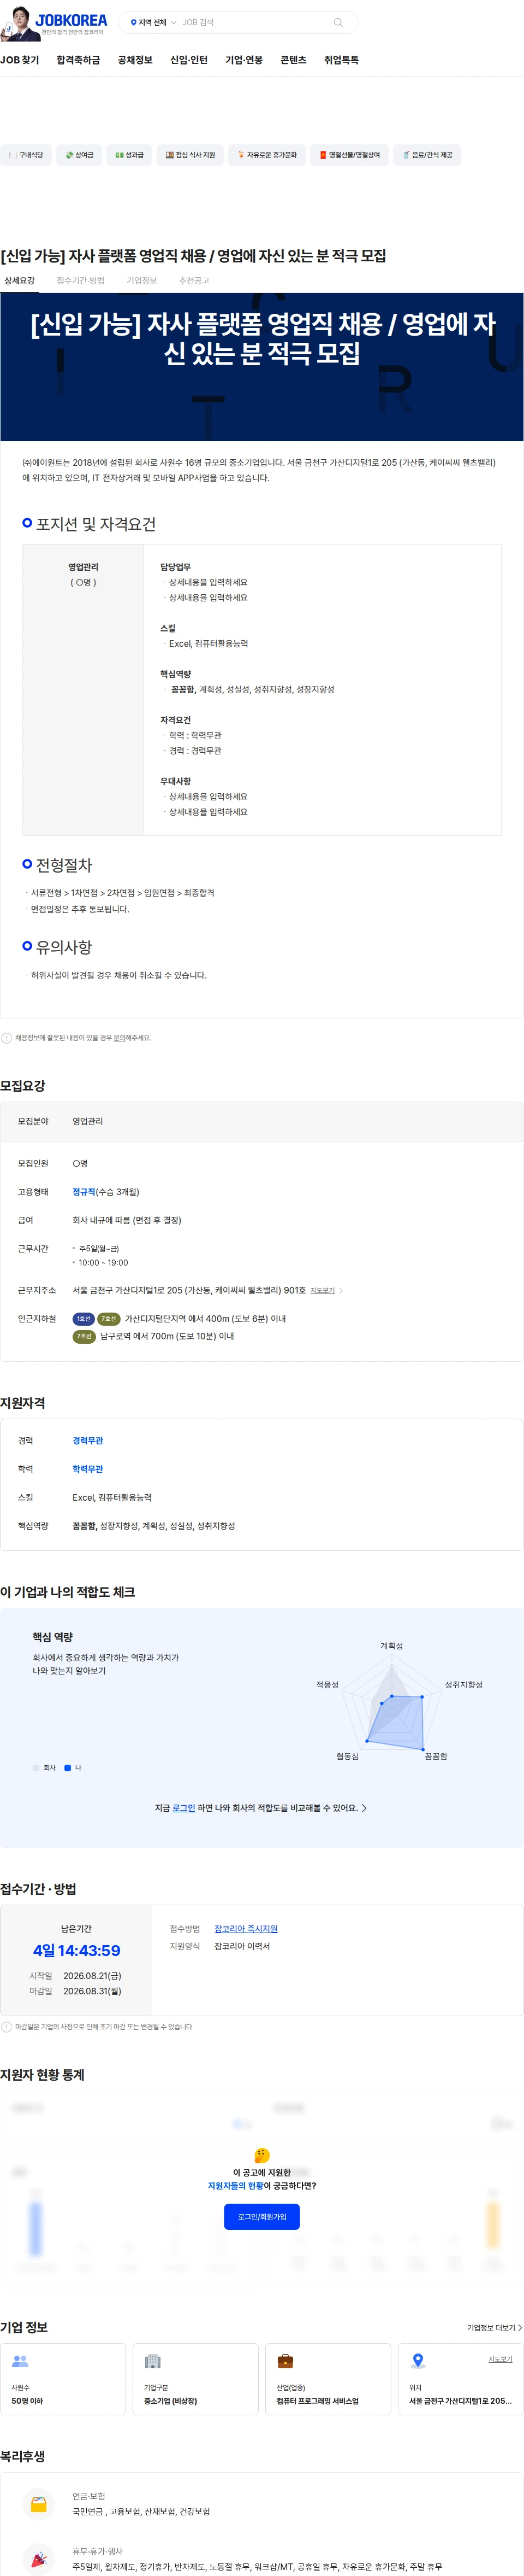This screenshot has width=524, height=2576.
Task: Click the 로그인 link in fit-check message
Action: (x=183, y=1808)
